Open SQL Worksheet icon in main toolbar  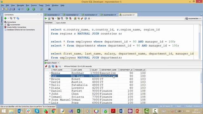click(42, 9)
